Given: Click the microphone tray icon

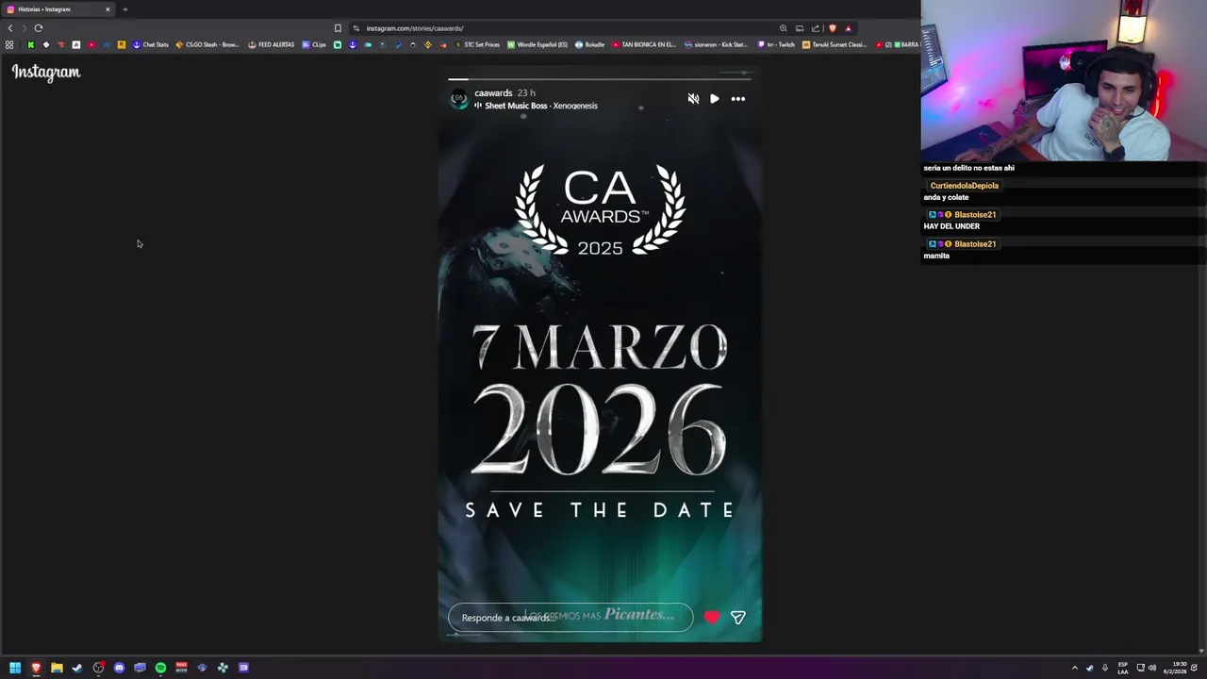Looking at the screenshot, I should pos(1105,668).
